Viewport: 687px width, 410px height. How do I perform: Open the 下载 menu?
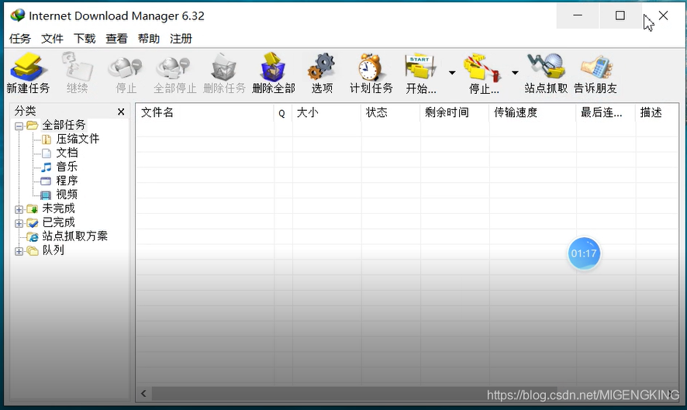point(85,39)
